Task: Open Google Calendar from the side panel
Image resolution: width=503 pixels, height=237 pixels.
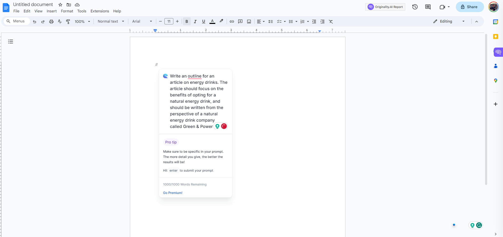Action: click(x=496, y=22)
